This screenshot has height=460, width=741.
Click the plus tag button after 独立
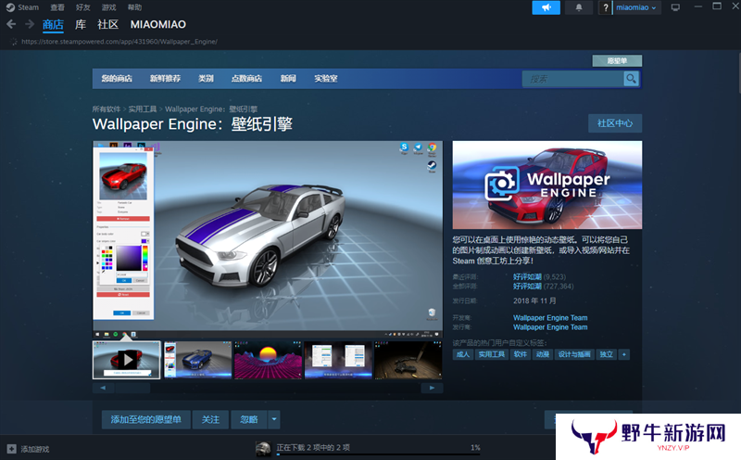click(624, 354)
